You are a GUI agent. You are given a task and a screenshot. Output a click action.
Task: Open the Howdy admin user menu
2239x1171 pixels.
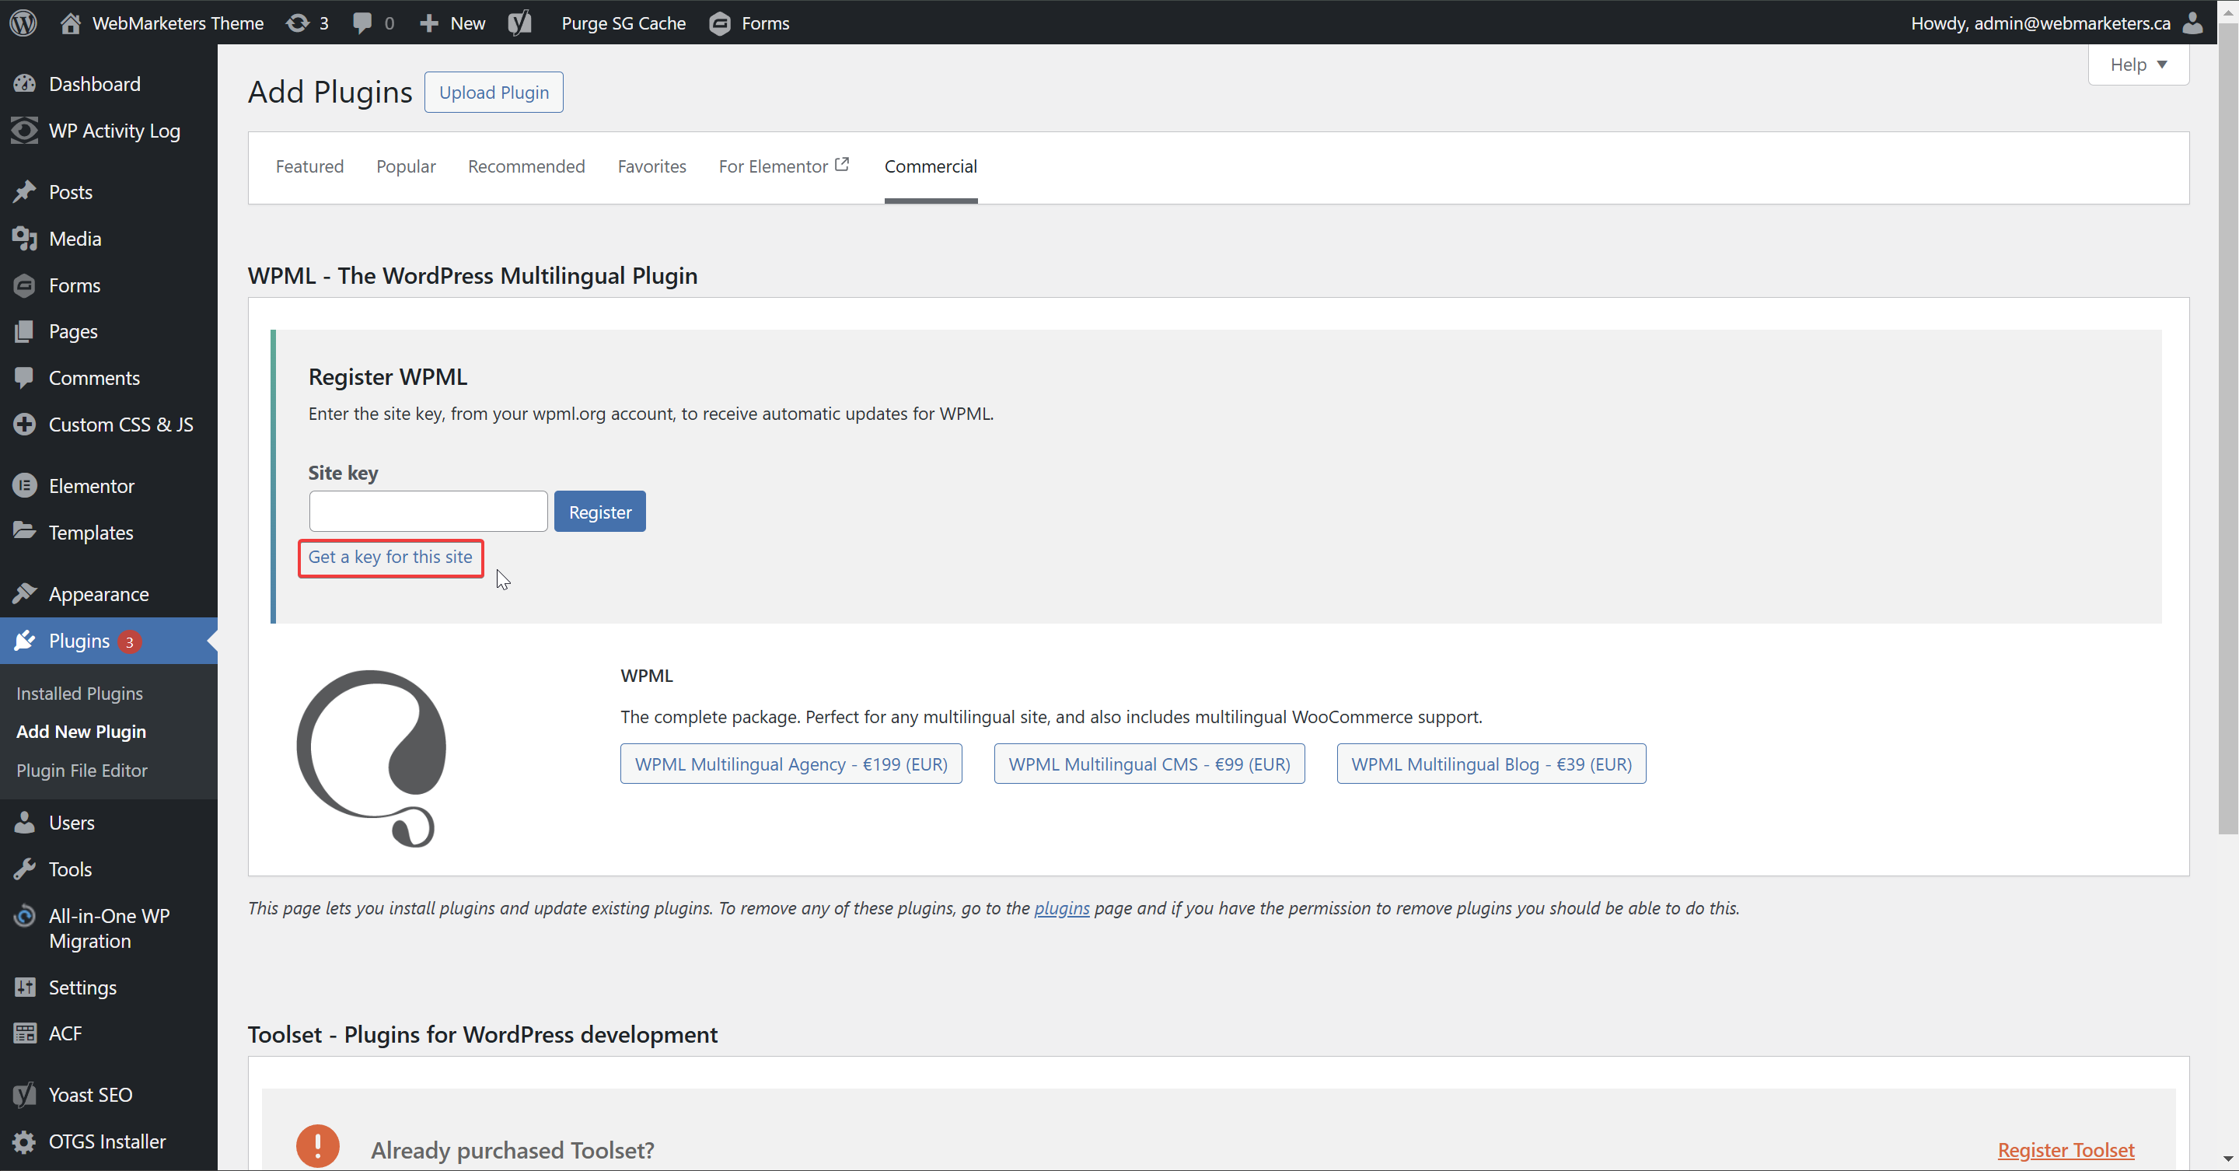pos(2040,23)
